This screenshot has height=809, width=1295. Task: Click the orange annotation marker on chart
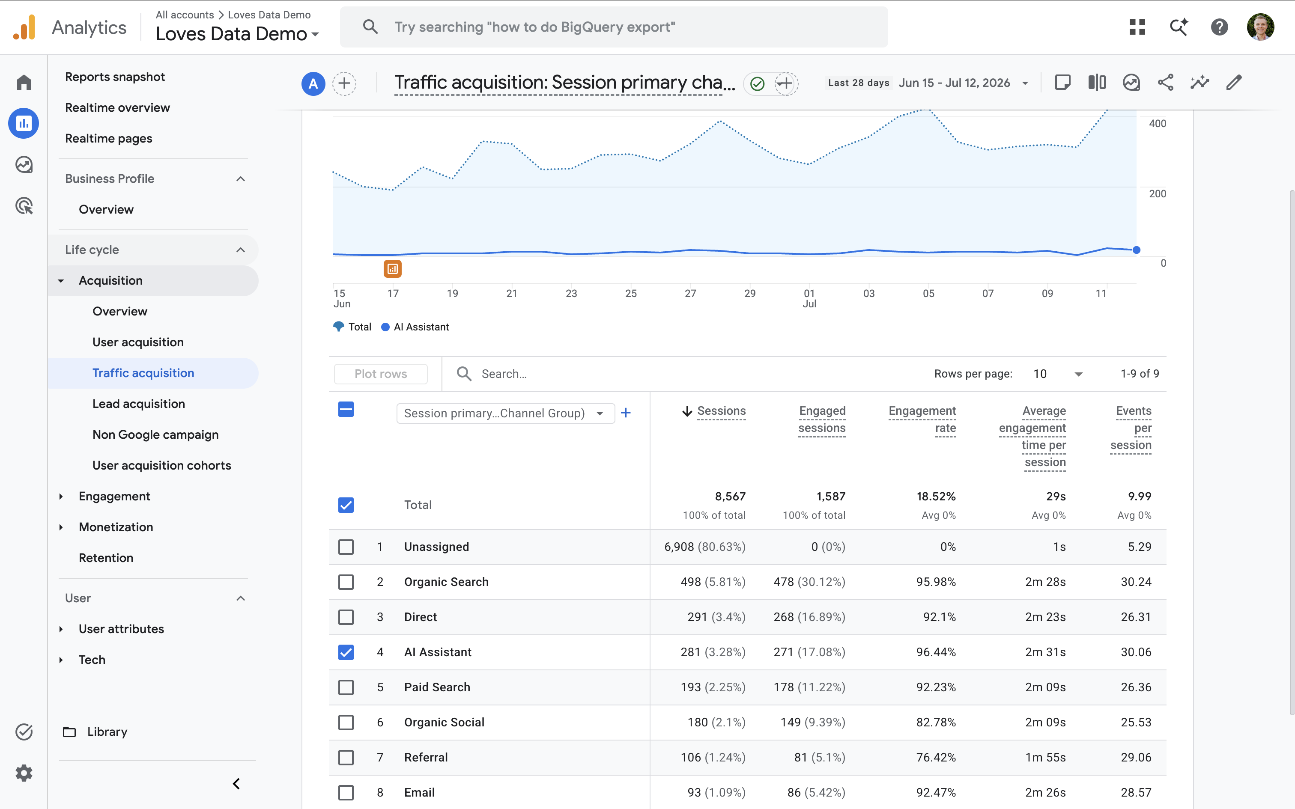(393, 269)
